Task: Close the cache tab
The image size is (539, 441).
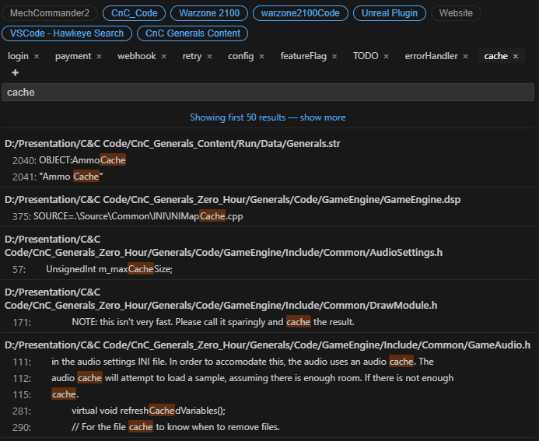Action: [x=516, y=56]
